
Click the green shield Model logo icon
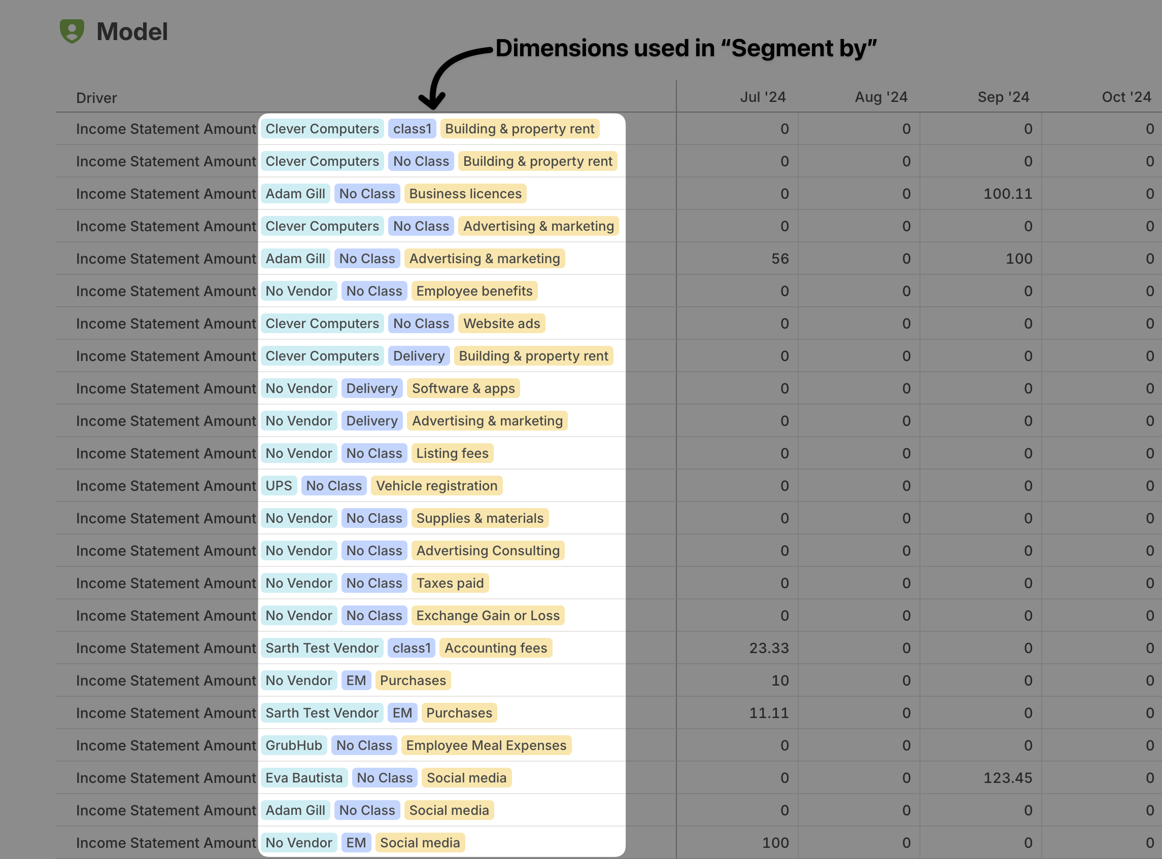(72, 31)
